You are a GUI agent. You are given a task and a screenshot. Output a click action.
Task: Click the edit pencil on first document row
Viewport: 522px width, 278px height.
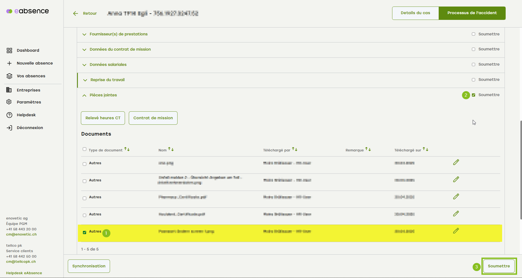pos(456,162)
